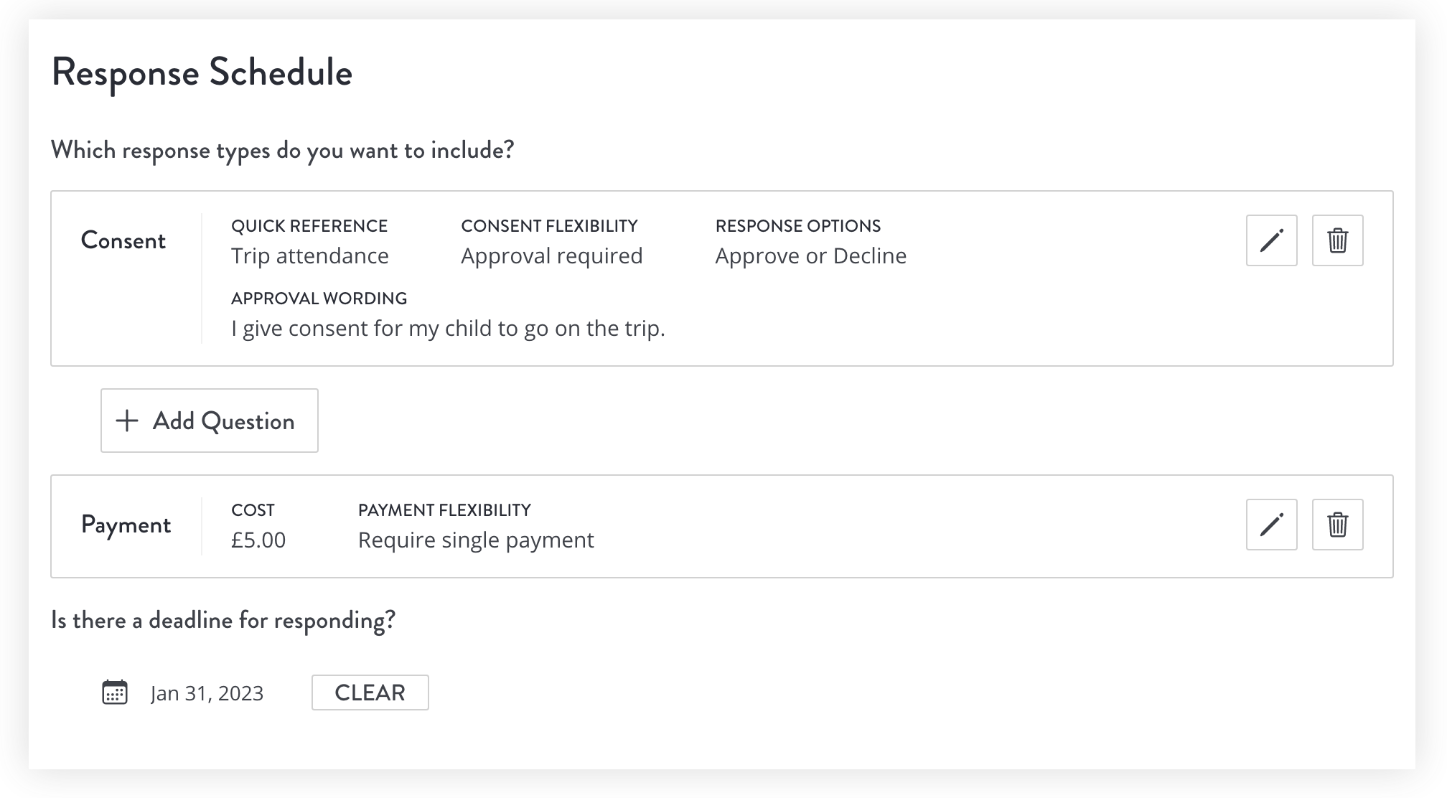Open the deadline calendar icon
The width and height of the screenshot is (1447, 798).
point(115,693)
